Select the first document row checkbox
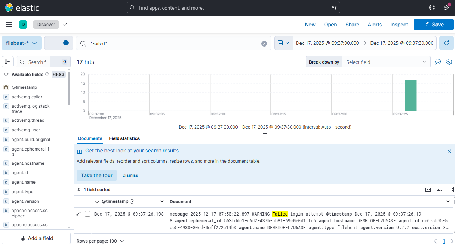 (x=87, y=214)
